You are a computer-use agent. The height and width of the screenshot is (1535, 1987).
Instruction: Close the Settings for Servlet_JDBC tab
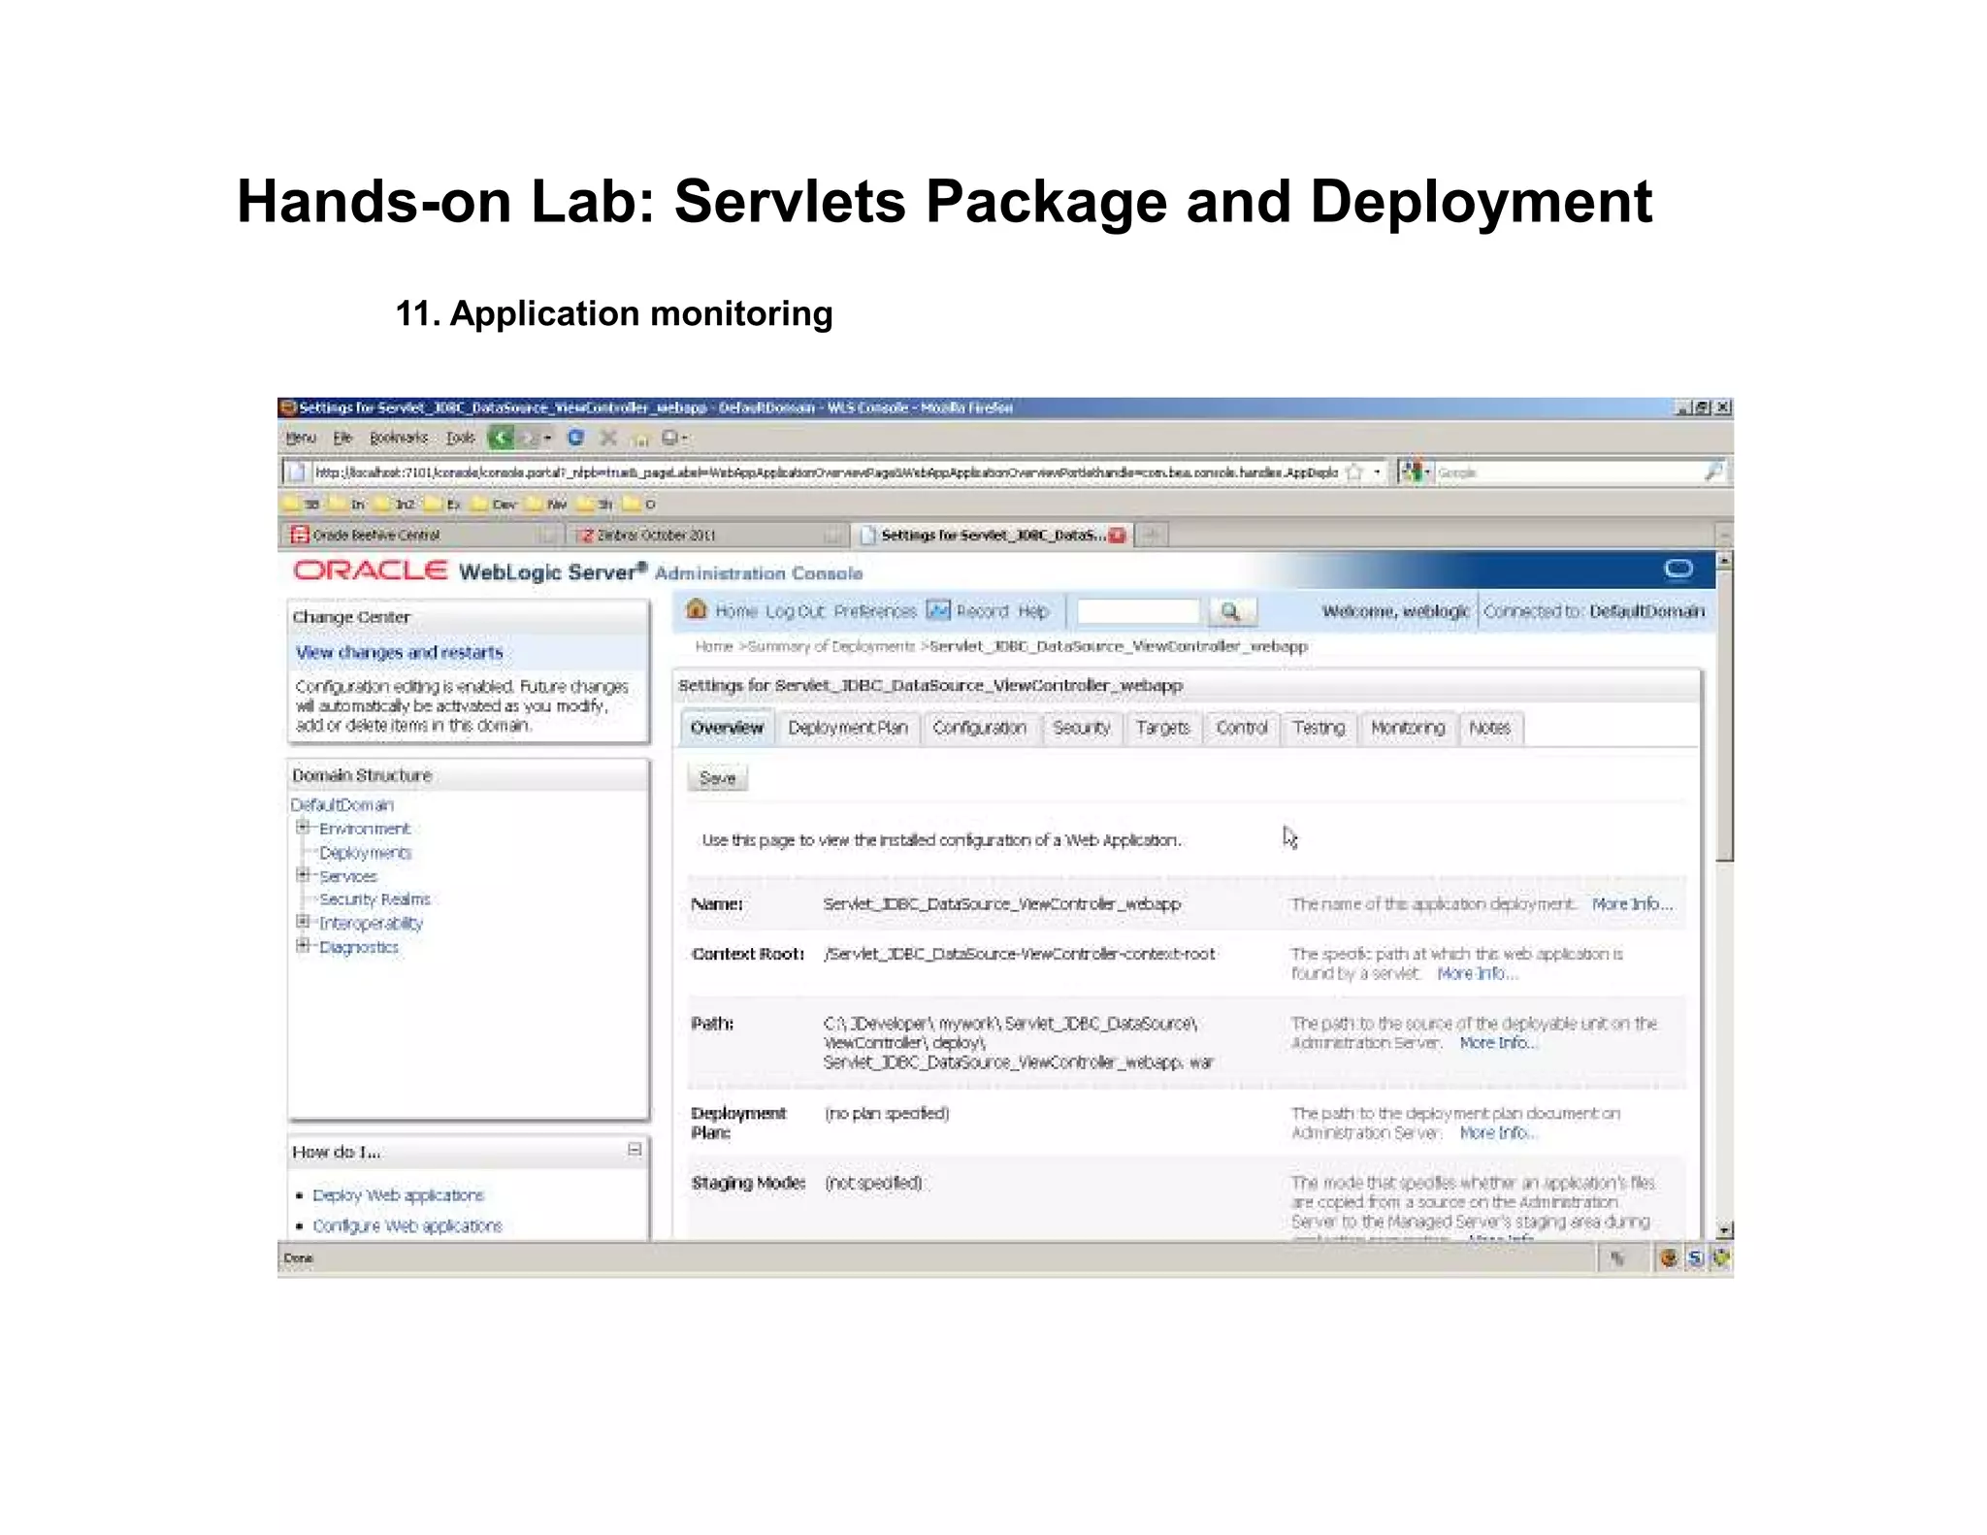click(1117, 535)
